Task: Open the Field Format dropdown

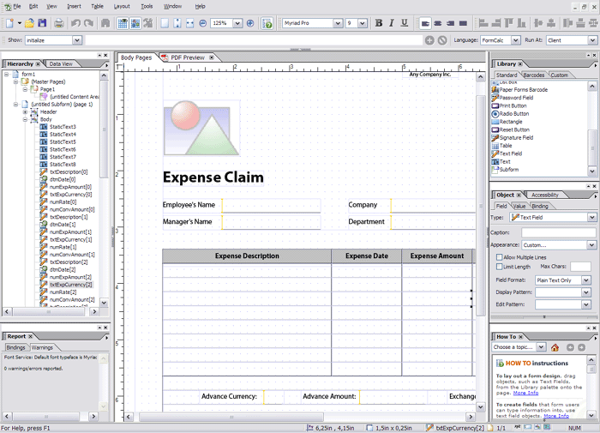Action: tap(586, 280)
